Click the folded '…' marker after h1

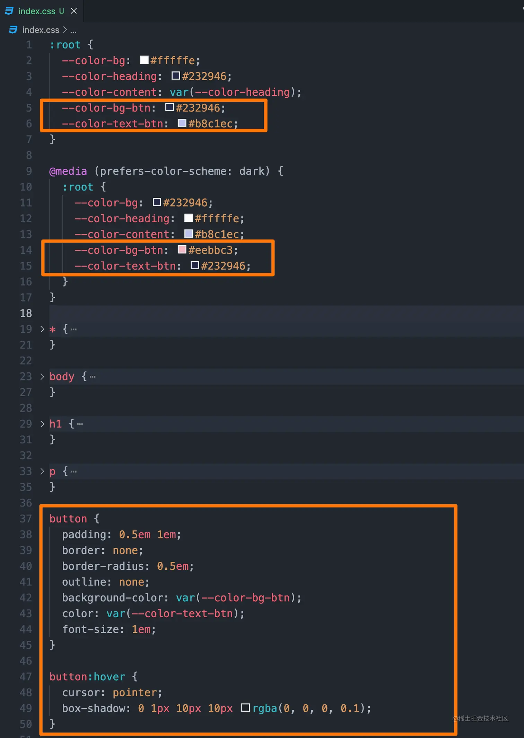(x=80, y=424)
